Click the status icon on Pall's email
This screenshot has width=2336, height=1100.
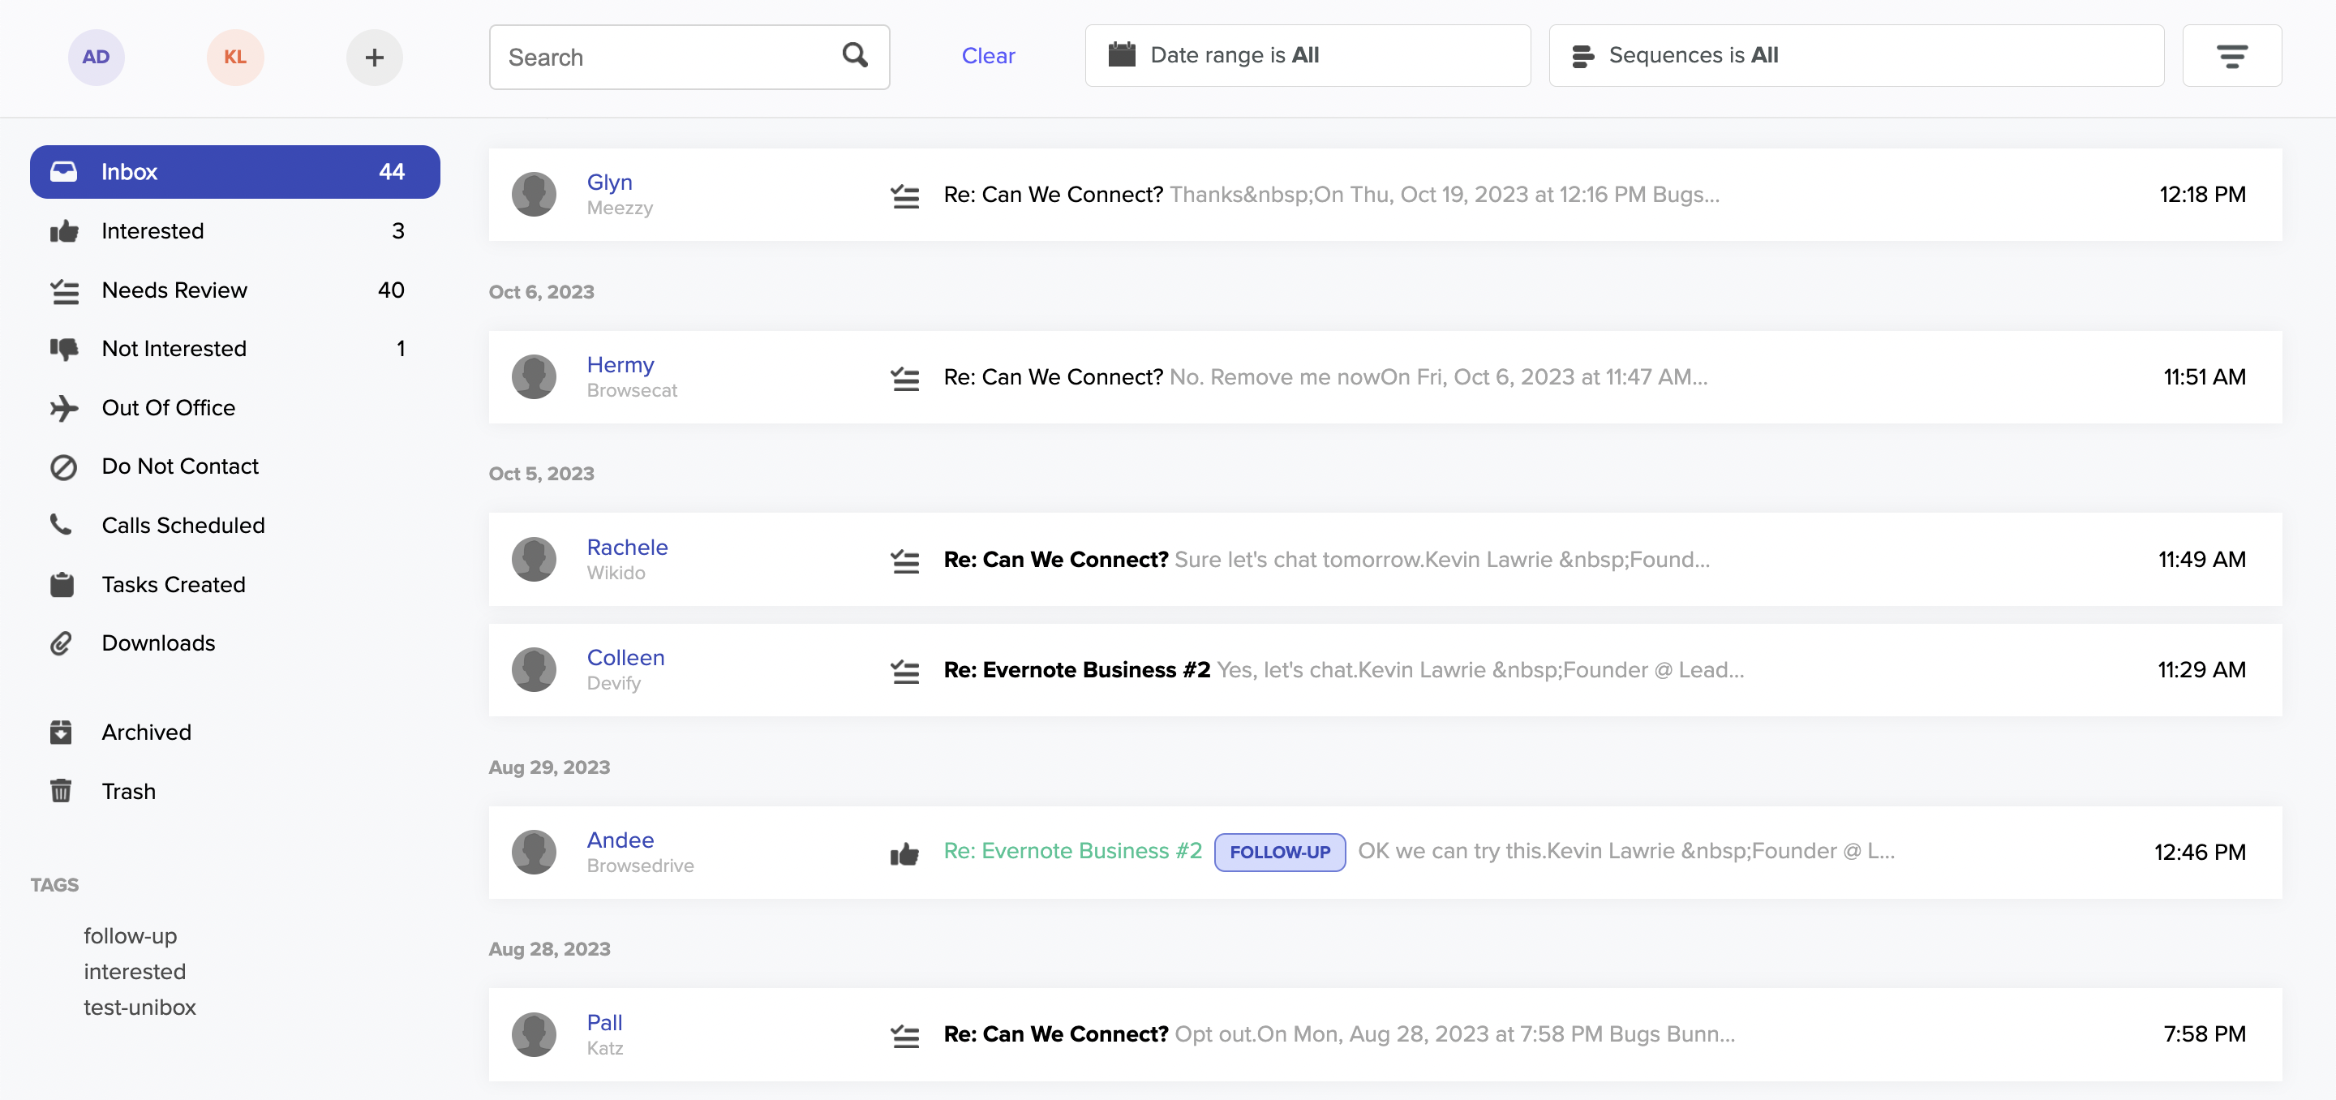tap(904, 1035)
